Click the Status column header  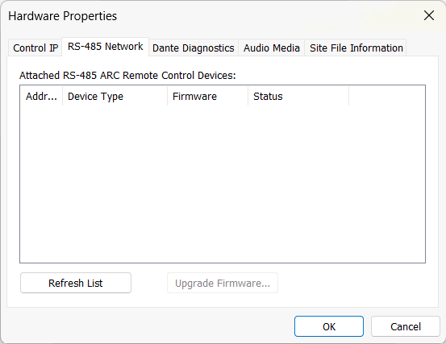click(298, 97)
